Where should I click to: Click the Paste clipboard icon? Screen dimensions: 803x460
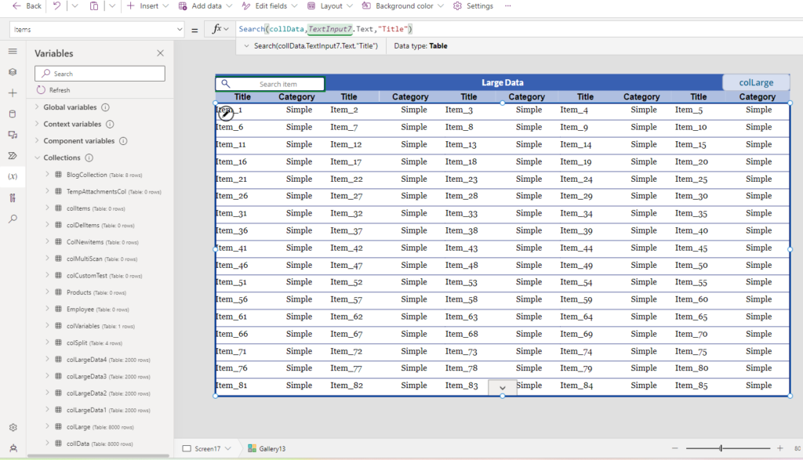click(x=94, y=6)
